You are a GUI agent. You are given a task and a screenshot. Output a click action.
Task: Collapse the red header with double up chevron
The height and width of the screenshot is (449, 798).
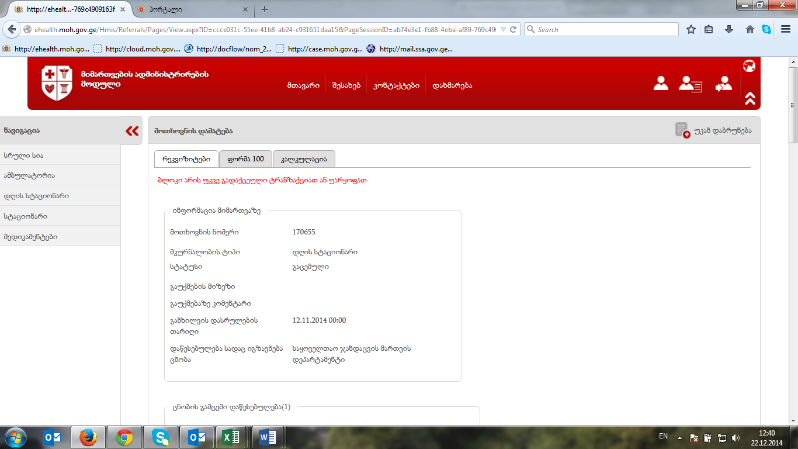[x=750, y=99]
